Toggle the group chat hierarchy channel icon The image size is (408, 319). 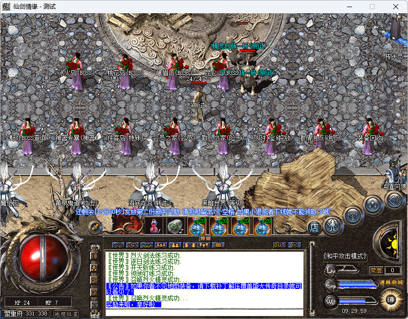[94, 268]
